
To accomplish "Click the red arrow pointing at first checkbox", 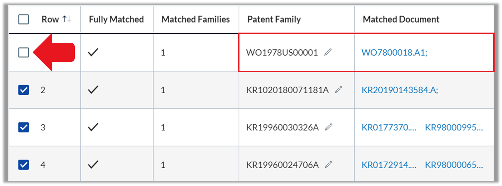I will [54, 53].
